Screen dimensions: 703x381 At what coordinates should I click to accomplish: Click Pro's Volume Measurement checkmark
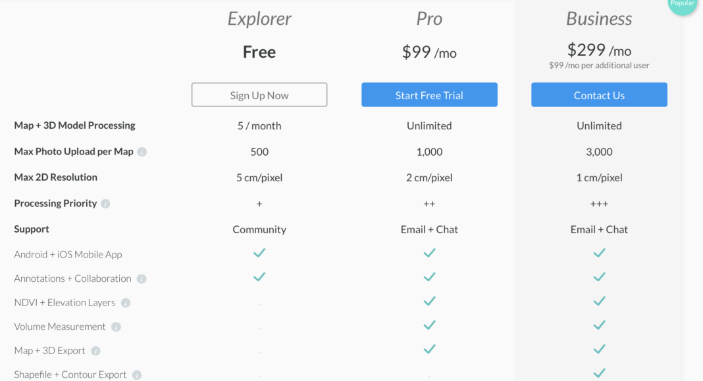[x=429, y=325]
